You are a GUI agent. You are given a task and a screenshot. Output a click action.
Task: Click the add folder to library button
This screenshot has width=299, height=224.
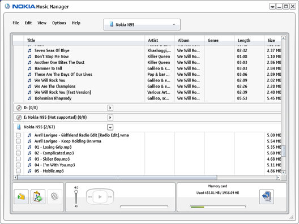(21, 197)
